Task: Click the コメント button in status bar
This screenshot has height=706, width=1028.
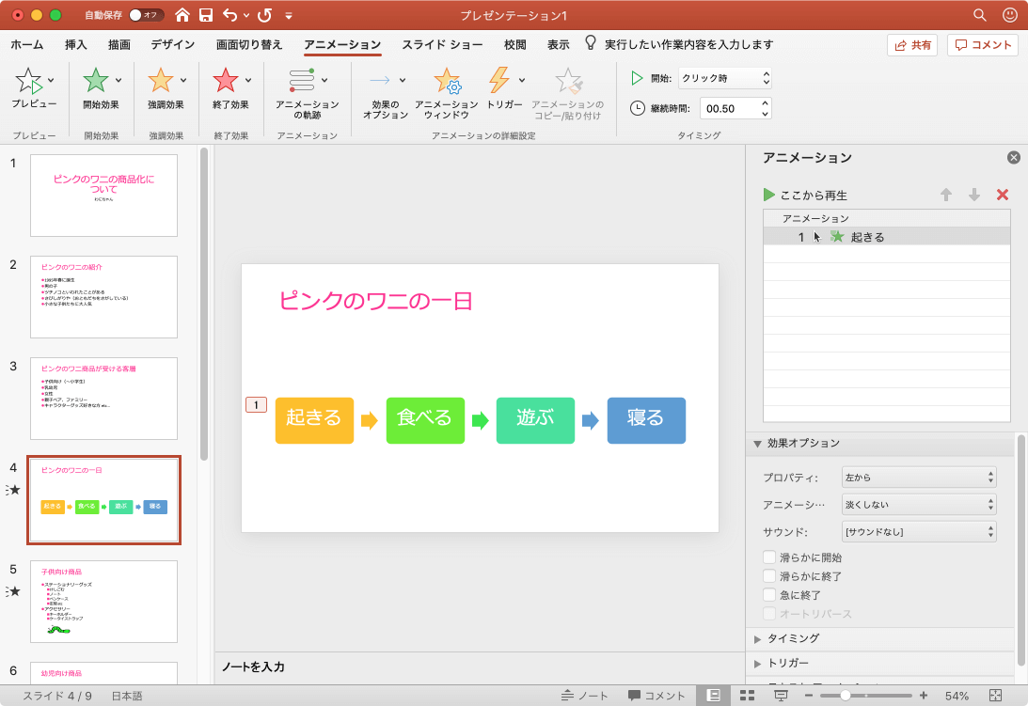Action: tap(656, 696)
